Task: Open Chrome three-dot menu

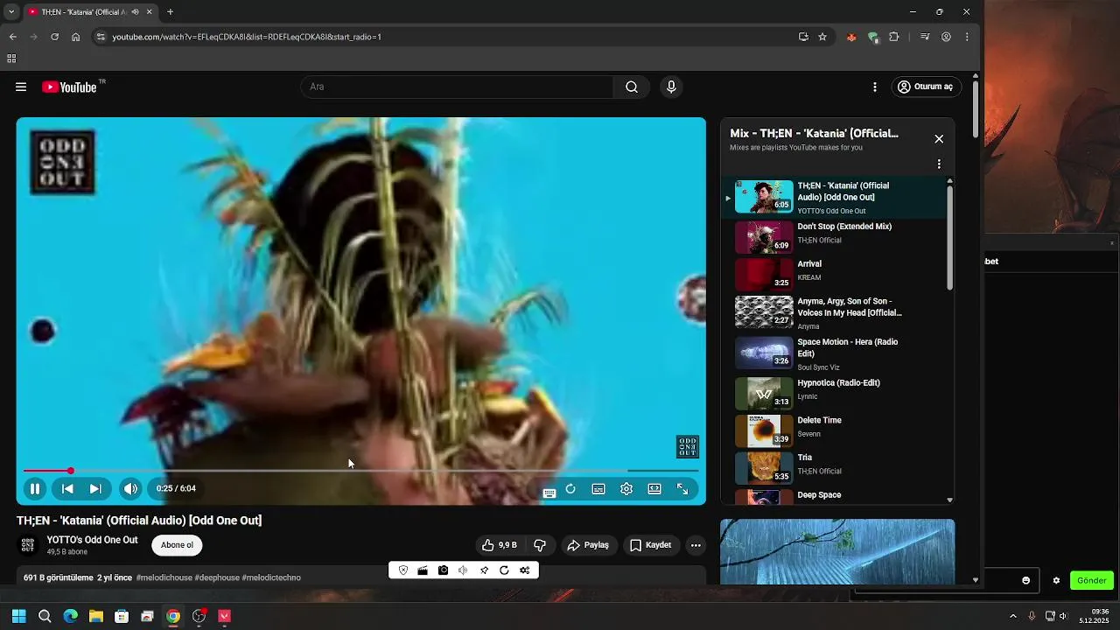Action: click(967, 37)
